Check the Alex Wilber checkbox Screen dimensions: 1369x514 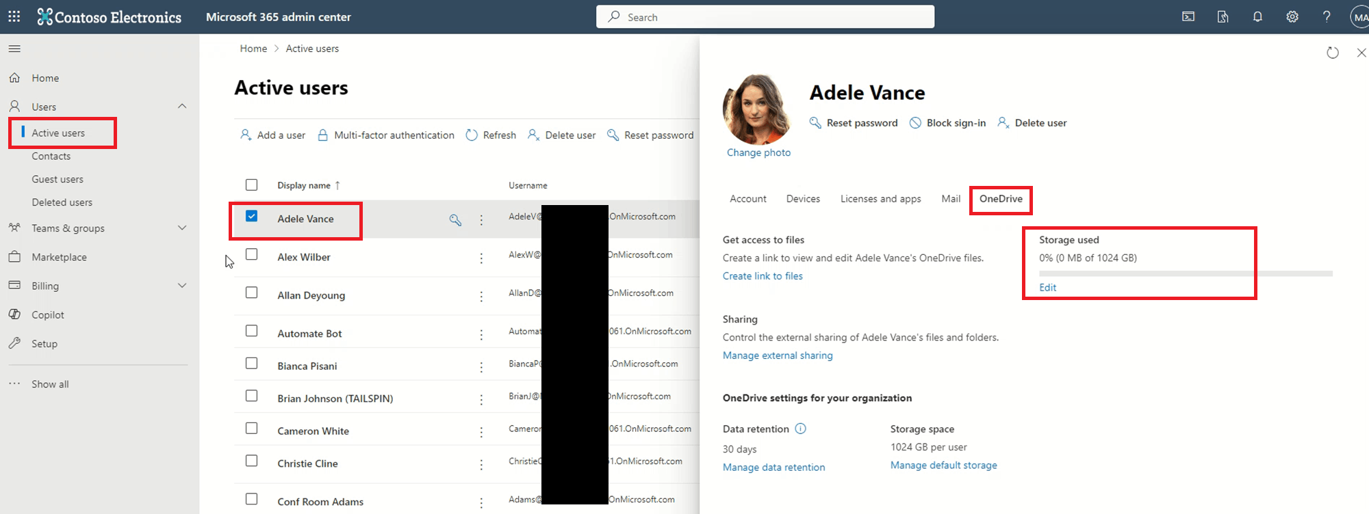252,254
